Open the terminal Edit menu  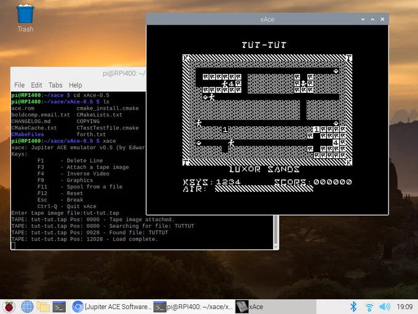click(x=36, y=85)
